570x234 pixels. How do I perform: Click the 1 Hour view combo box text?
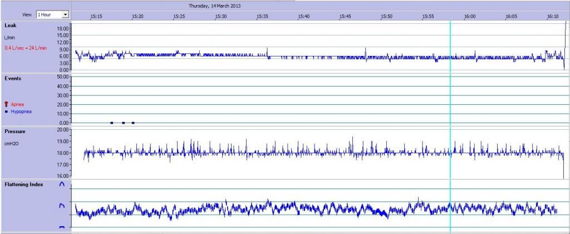[x=48, y=14]
